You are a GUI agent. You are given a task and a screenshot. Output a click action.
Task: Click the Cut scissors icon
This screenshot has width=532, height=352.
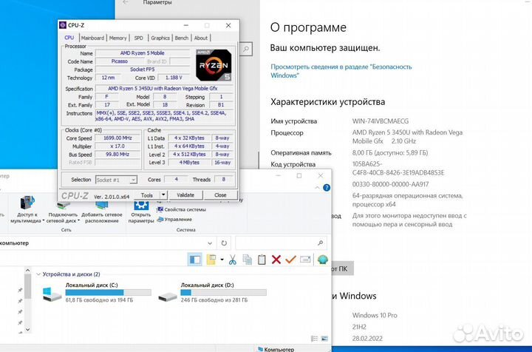[x=233, y=260]
